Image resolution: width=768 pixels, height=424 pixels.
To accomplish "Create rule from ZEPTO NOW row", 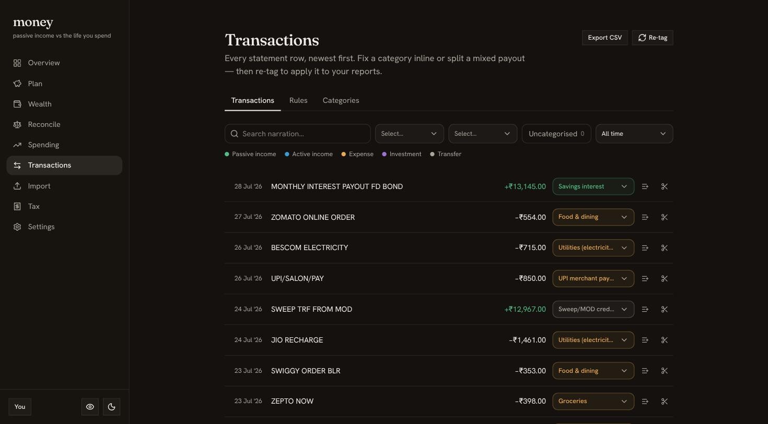I will (x=645, y=402).
